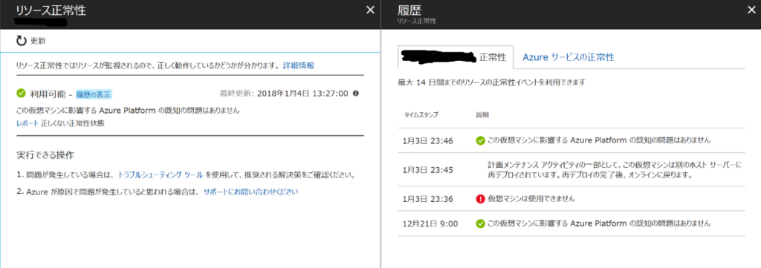Image resolution: width=761 pixels, height=268 pixels.
Task: Click the 計画メンテナンス アクティビティ description text
Action: (615, 169)
